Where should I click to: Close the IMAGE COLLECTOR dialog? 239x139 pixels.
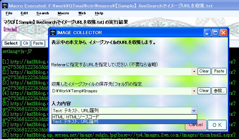click(x=223, y=33)
